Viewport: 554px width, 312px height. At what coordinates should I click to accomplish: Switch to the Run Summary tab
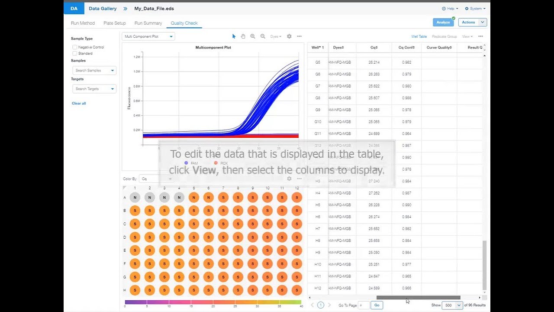pyautogui.click(x=148, y=23)
